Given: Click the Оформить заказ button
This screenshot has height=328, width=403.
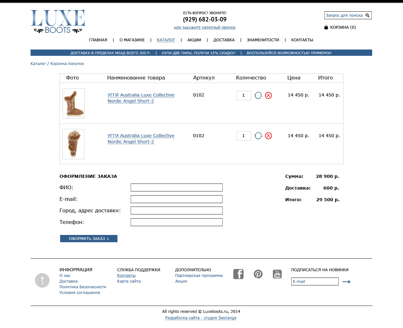Looking at the screenshot, I should coord(89,239).
